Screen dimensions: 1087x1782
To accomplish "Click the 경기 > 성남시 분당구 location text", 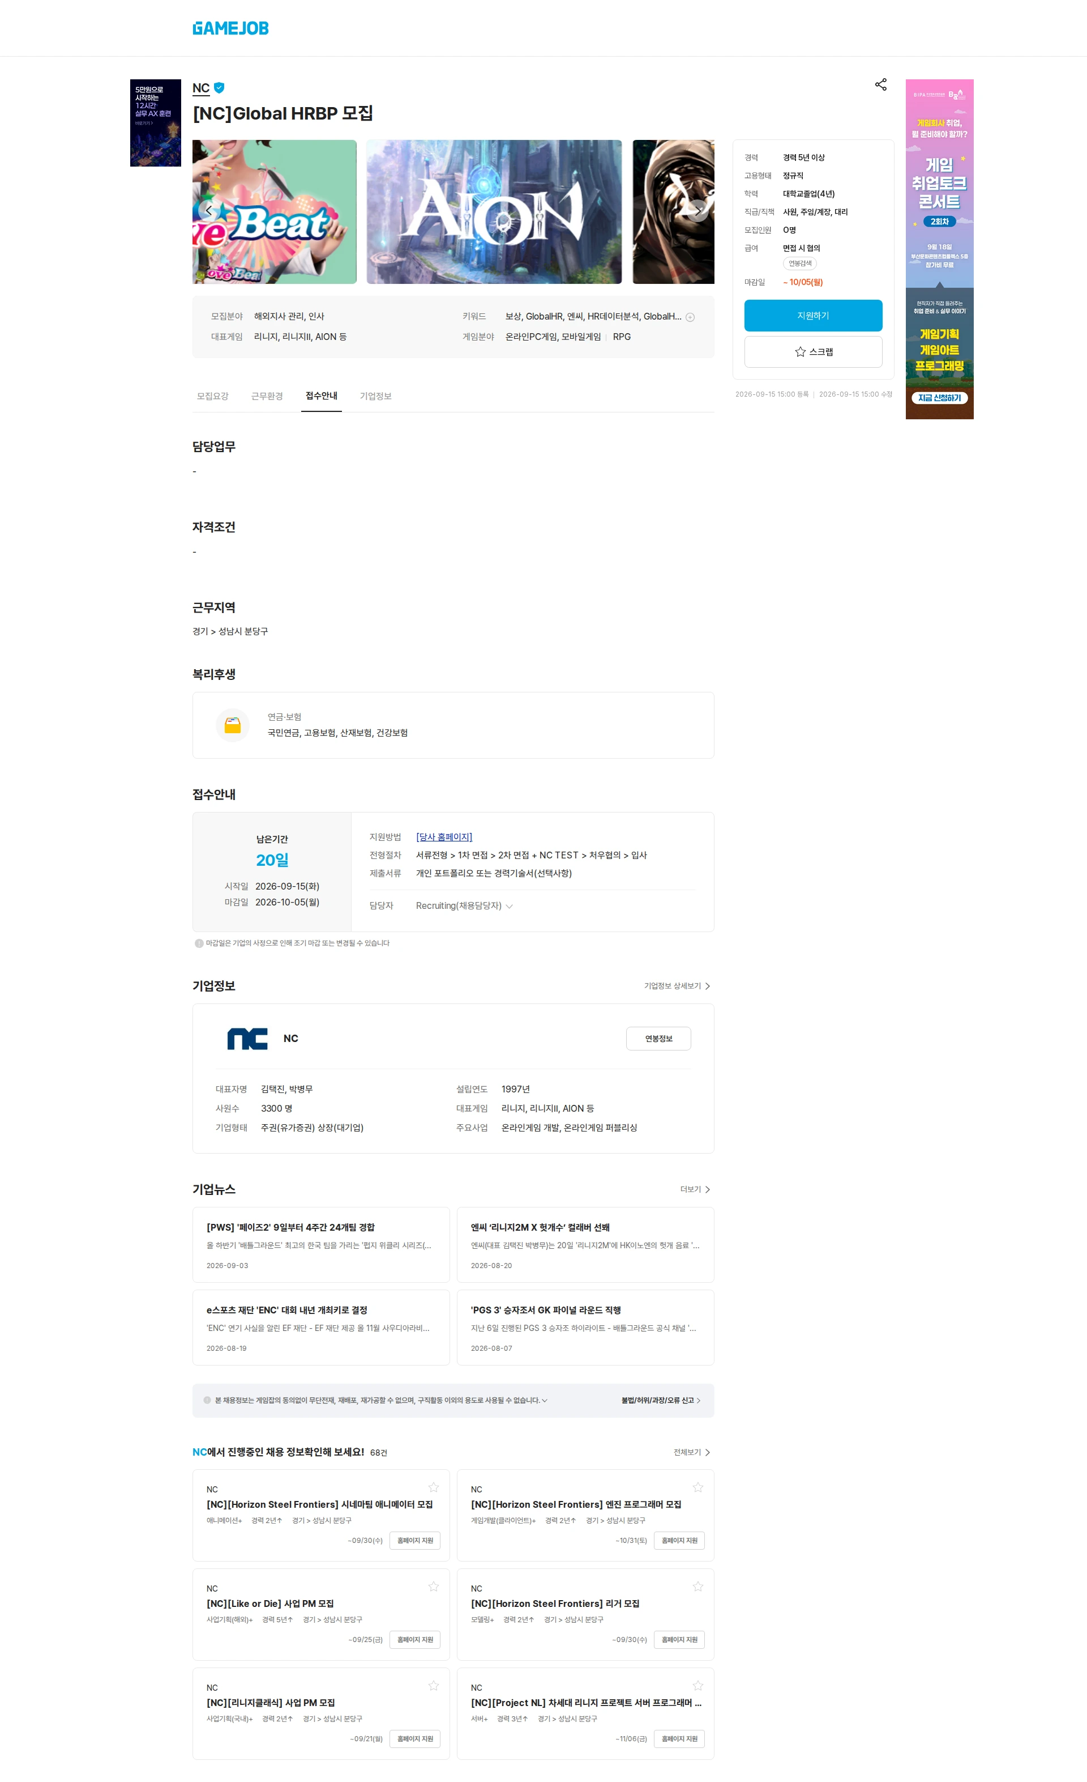I will 230,631.
